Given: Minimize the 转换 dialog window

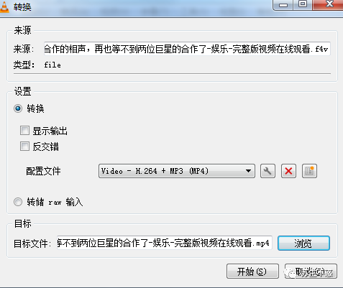Looking at the screenshot, I should [283, 5].
